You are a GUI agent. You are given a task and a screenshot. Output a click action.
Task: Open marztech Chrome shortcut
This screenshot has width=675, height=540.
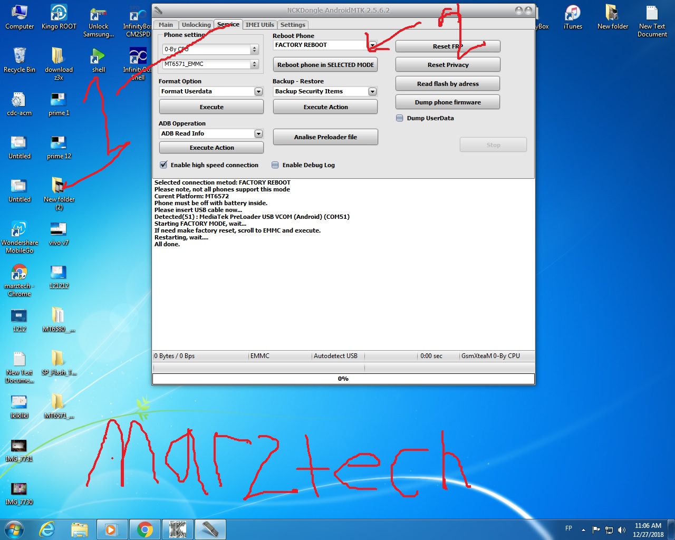click(20, 280)
